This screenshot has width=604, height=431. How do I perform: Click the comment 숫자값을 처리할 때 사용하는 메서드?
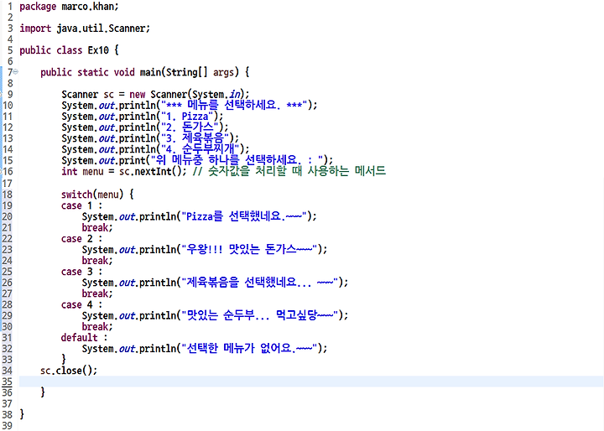(x=289, y=171)
